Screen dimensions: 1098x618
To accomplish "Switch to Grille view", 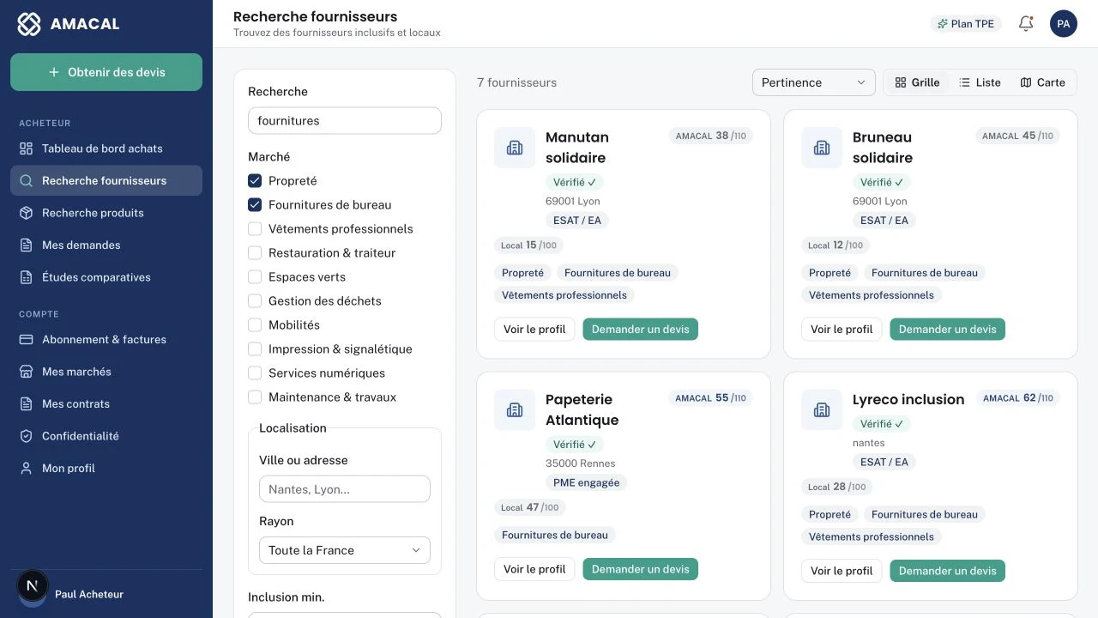I will tap(917, 82).
